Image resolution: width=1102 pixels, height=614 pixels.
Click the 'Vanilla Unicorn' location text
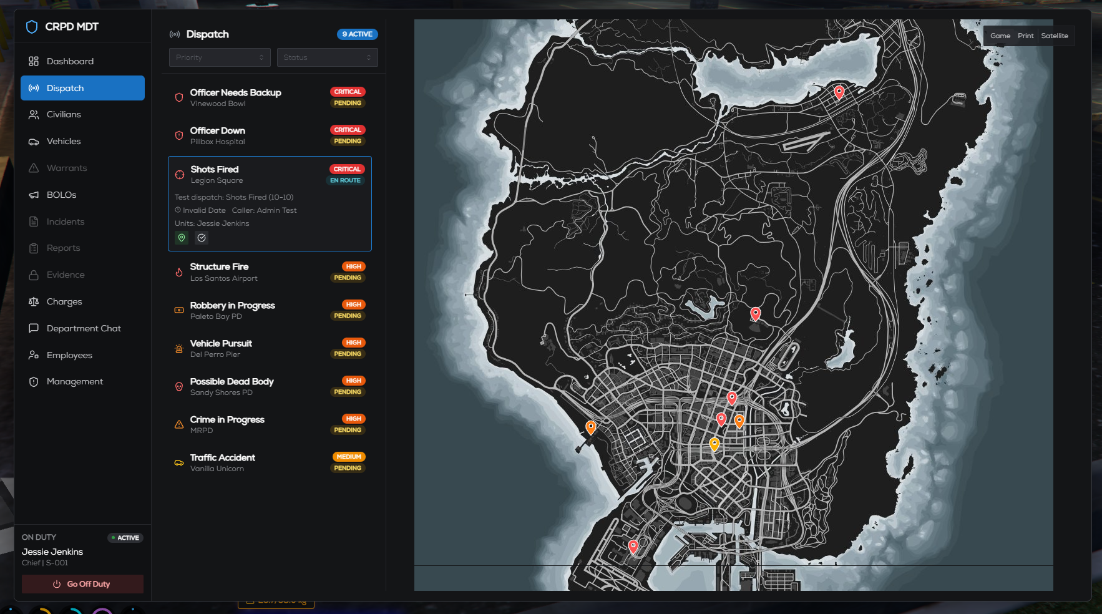217,469
